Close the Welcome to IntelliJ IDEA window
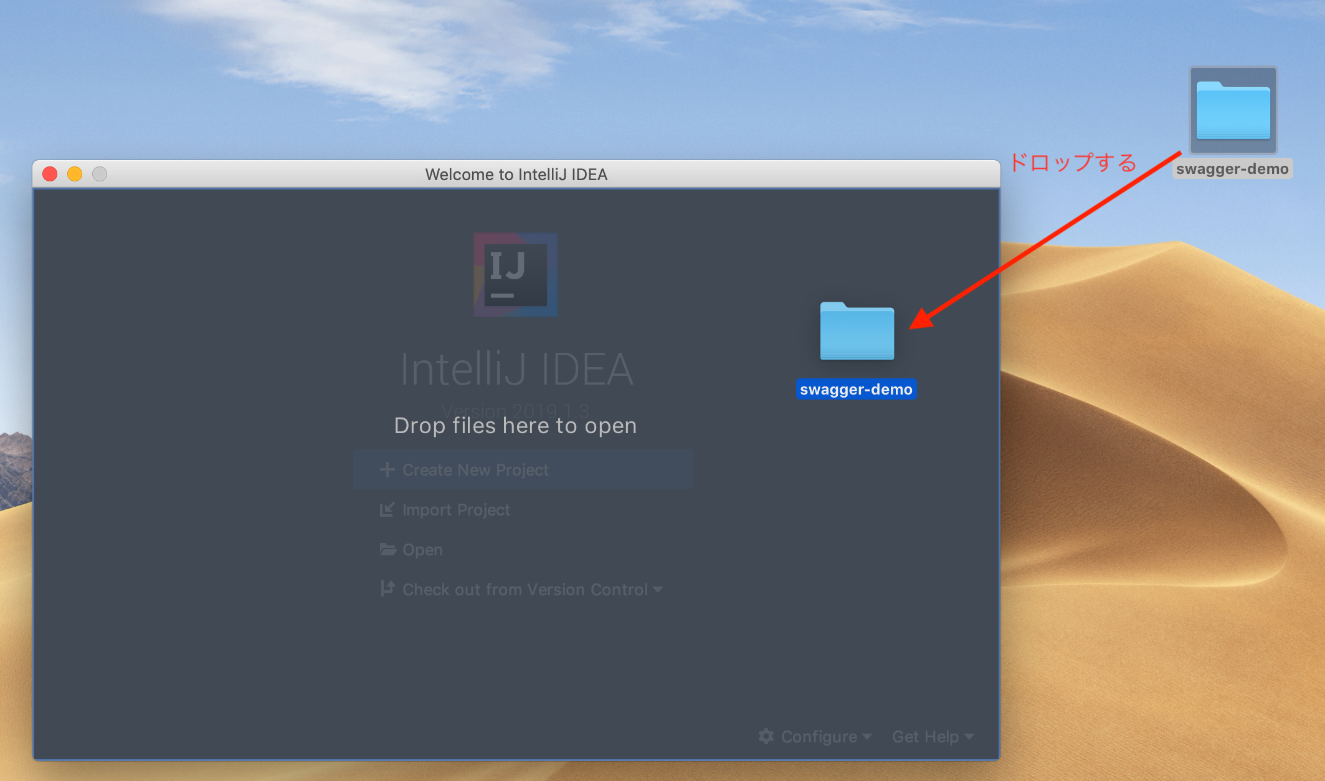 coord(50,174)
